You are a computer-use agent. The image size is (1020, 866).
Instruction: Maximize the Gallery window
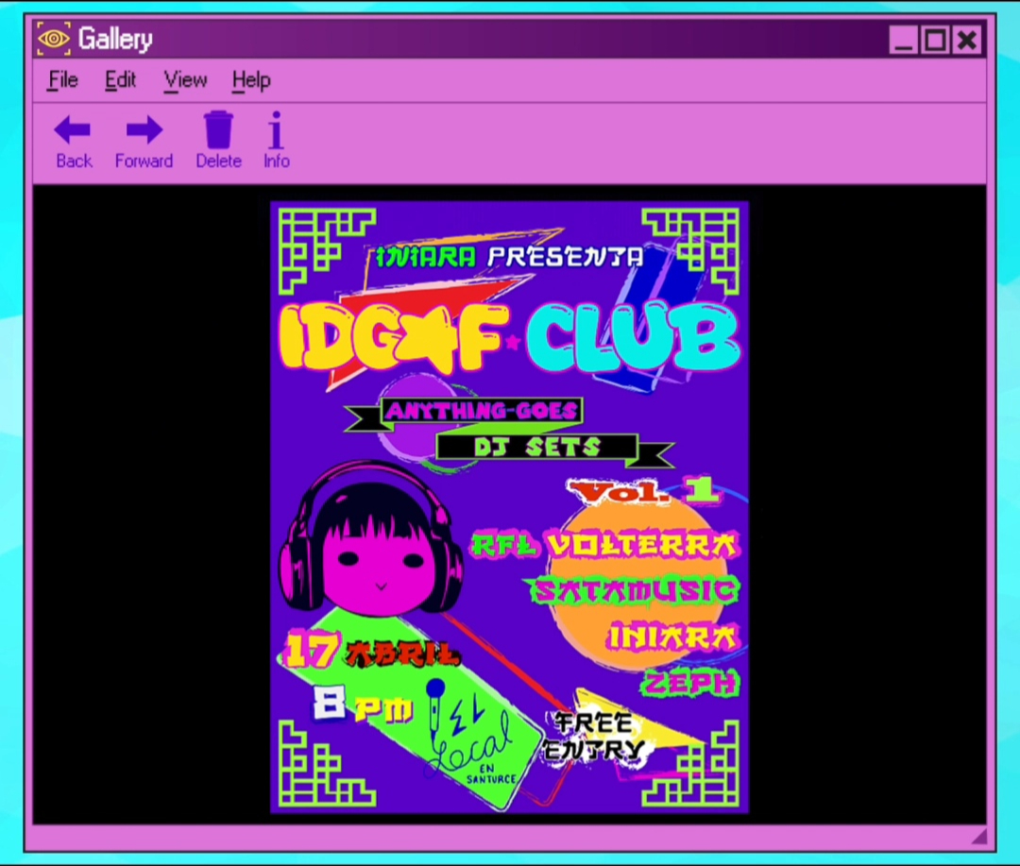pyautogui.click(x=935, y=41)
